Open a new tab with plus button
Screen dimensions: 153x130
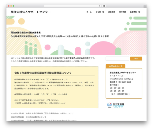point(145,7)
